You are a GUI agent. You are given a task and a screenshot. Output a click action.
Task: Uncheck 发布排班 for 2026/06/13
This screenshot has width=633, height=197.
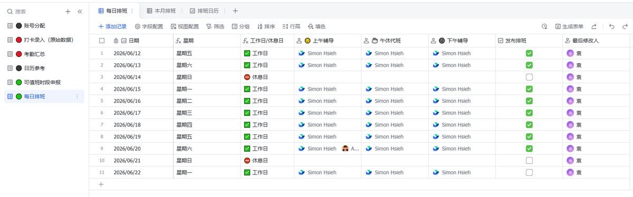click(x=529, y=65)
